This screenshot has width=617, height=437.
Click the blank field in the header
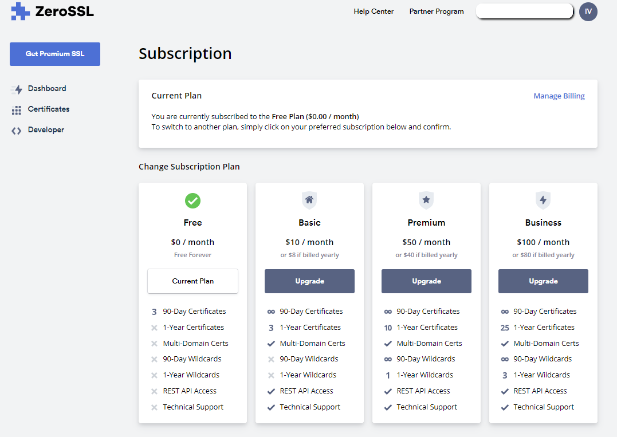[x=525, y=11]
